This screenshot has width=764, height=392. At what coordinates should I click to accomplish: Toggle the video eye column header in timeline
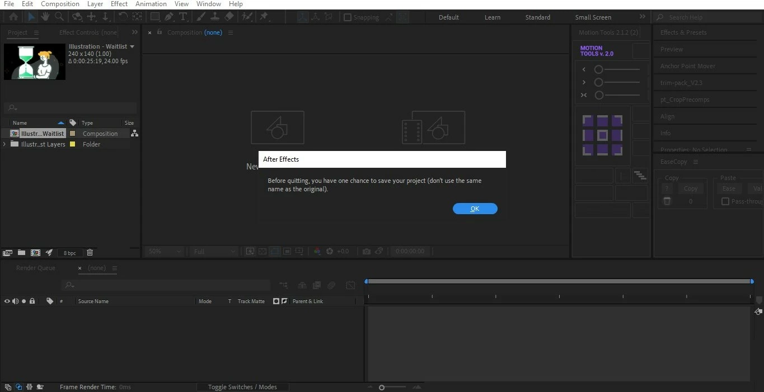pos(7,301)
